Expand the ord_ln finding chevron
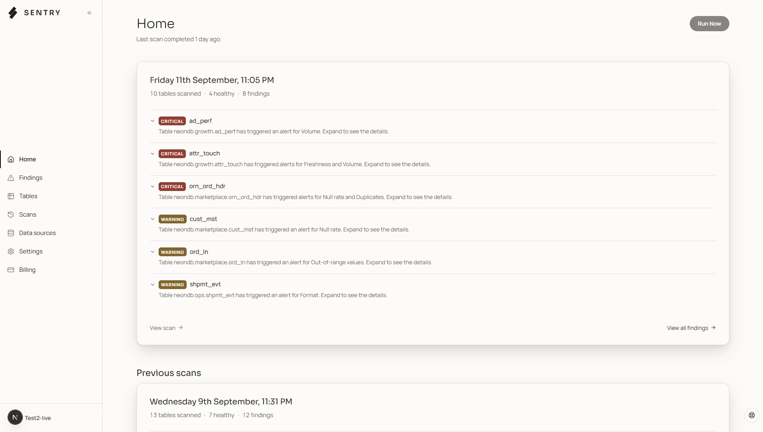The height and width of the screenshot is (432, 763). pos(153,252)
